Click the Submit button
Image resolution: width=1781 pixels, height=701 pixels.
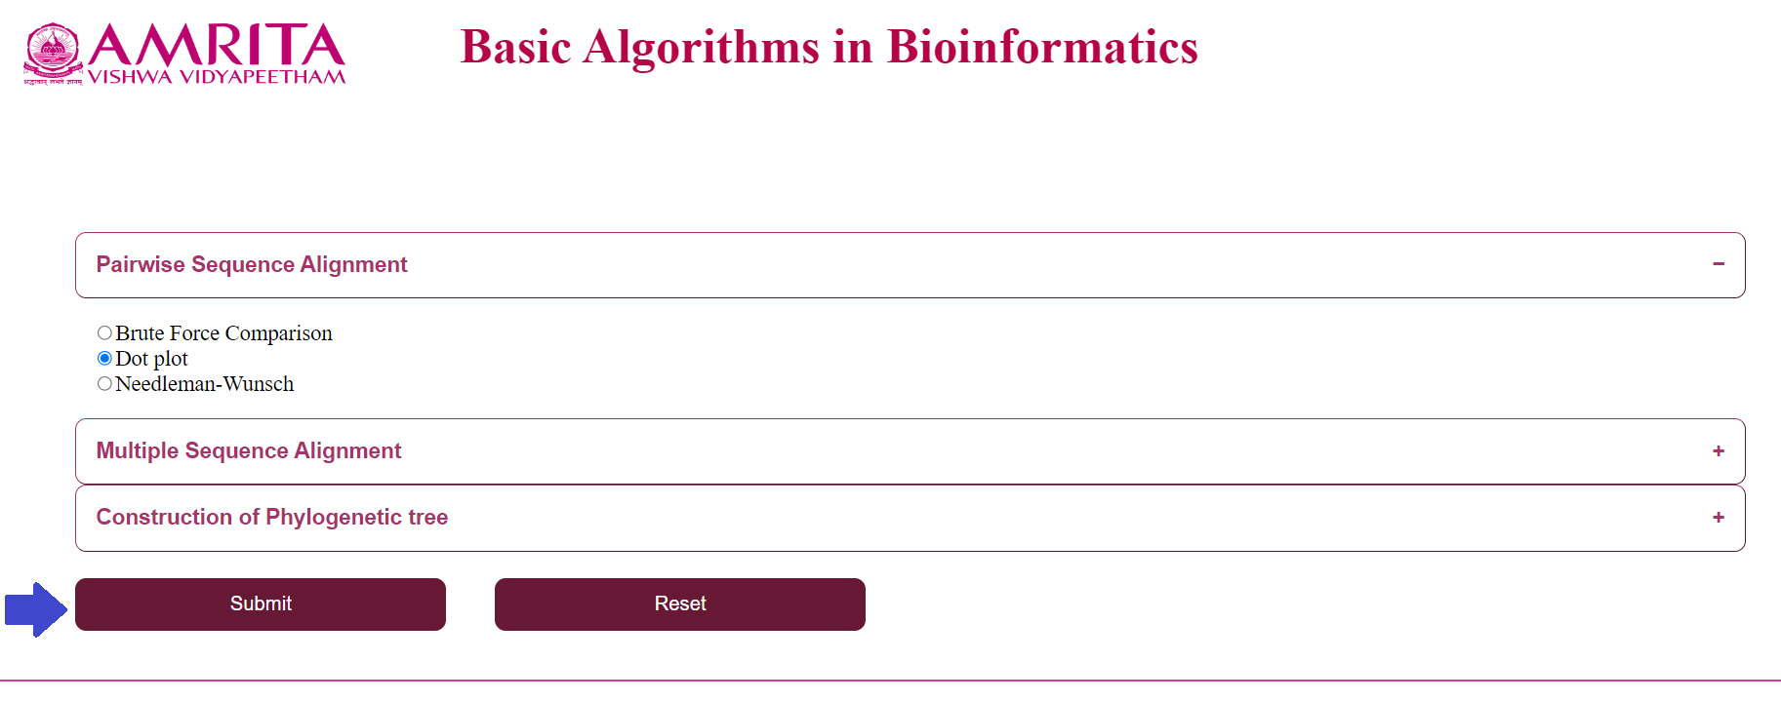(x=261, y=604)
